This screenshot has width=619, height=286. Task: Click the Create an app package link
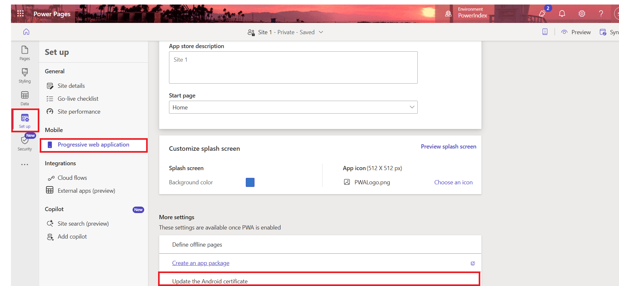click(x=201, y=263)
